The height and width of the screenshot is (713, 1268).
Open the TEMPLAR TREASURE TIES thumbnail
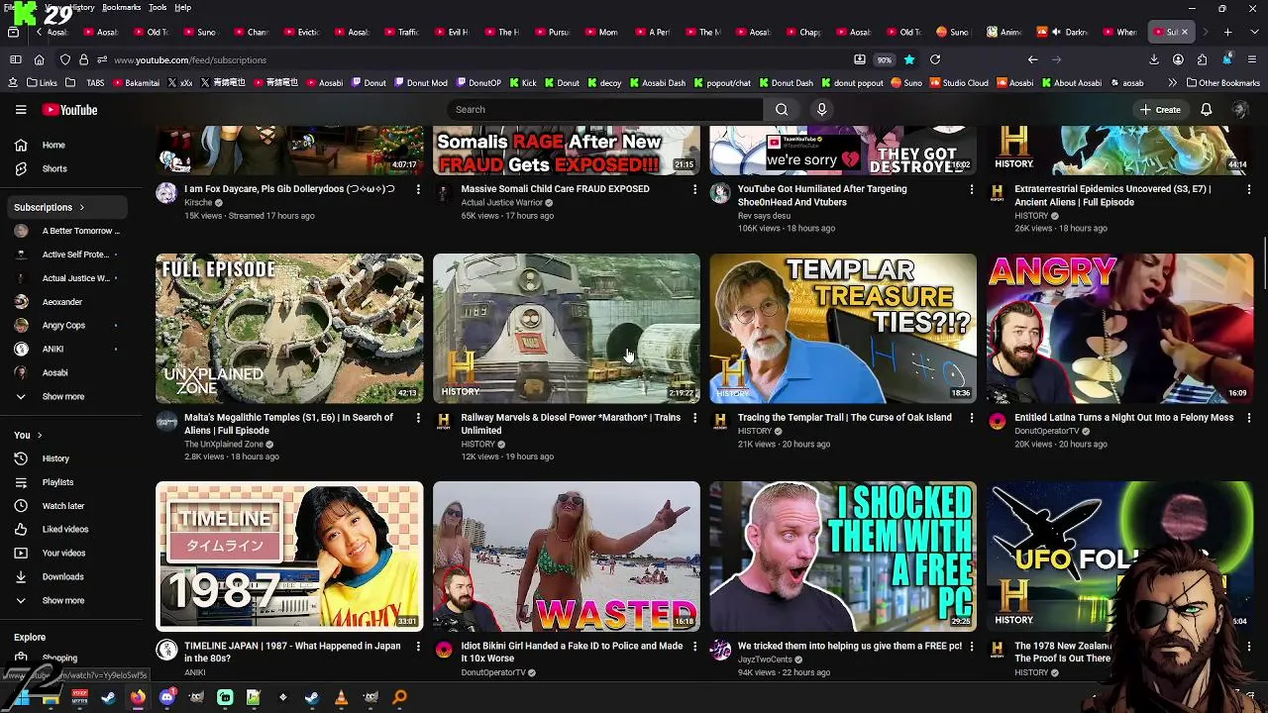tap(842, 329)
